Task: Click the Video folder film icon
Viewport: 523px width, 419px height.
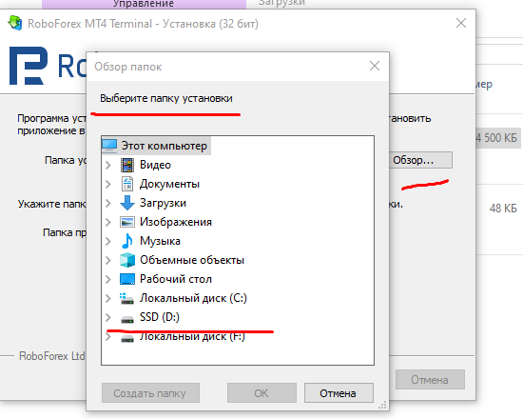Action: click(x=127, y=165)
